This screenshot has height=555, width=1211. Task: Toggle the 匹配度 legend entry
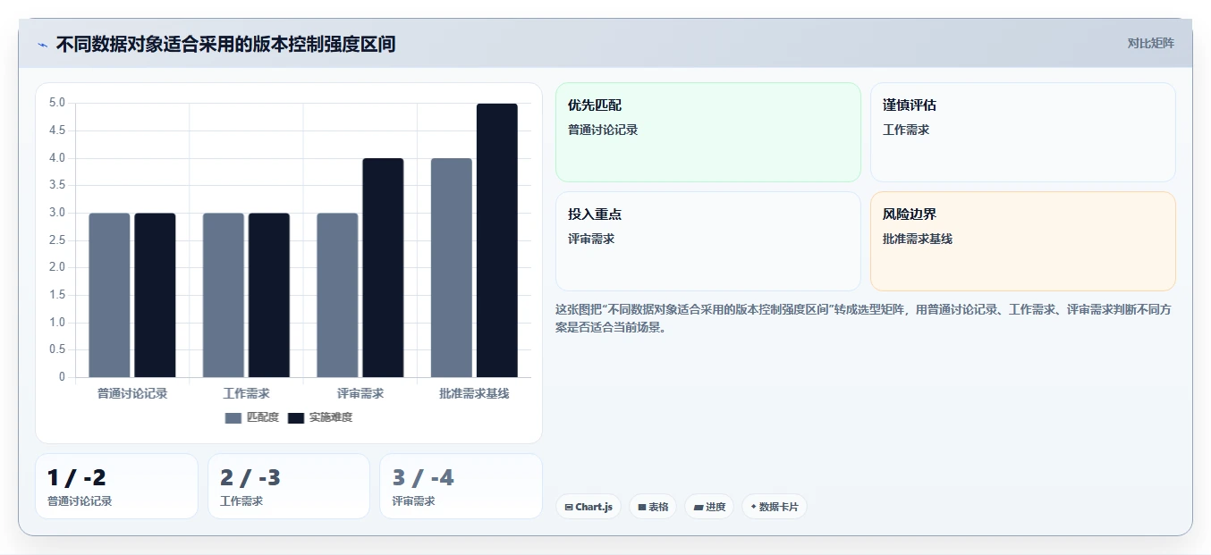(x=252, y=417)
